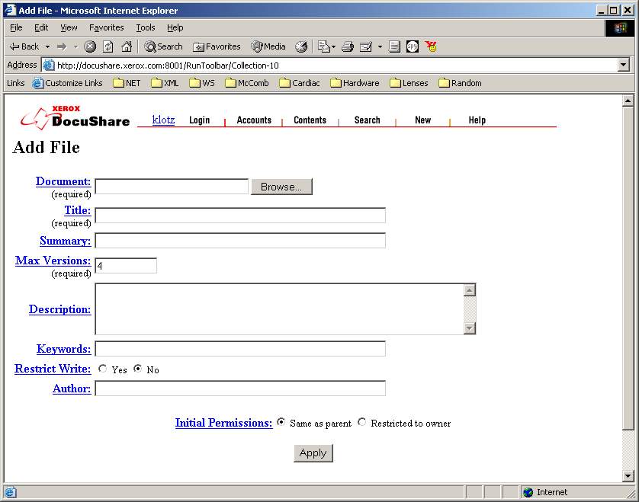The width and height of the screenshot is (639, 502).
Task: Click the Xerox DocuShare logo
Action: click(75, 117)
